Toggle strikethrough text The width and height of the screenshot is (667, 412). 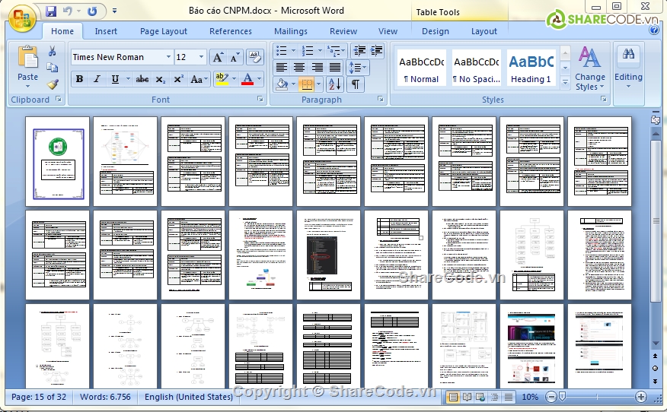point(142,79)
